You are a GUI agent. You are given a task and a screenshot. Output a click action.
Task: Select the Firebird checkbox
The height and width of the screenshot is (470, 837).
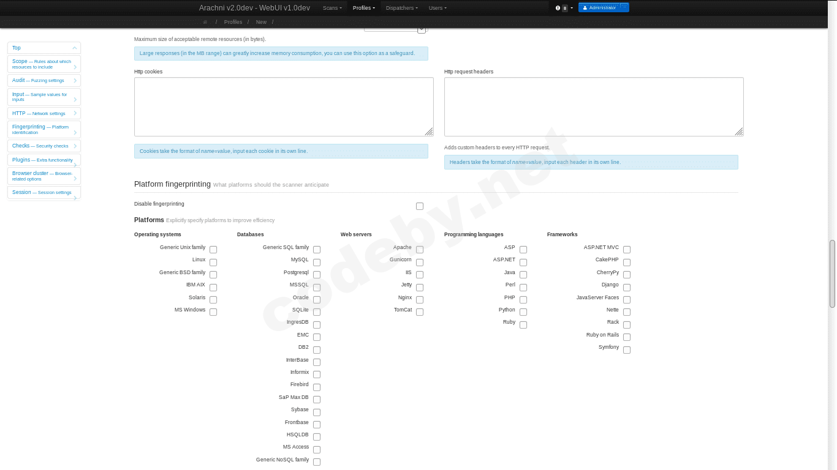tap(317, 387)
